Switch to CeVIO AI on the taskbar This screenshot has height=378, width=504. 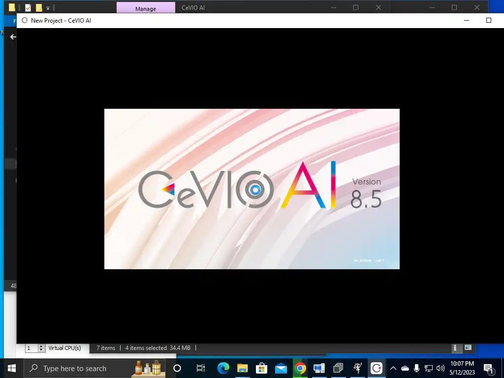(377, 368)
